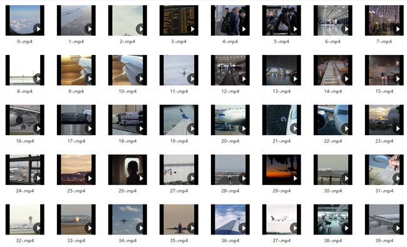The height and width of the screenshot is (247, 407).
Task: Click play icon on 29-.mp4 sunset video
Action: 295,178
